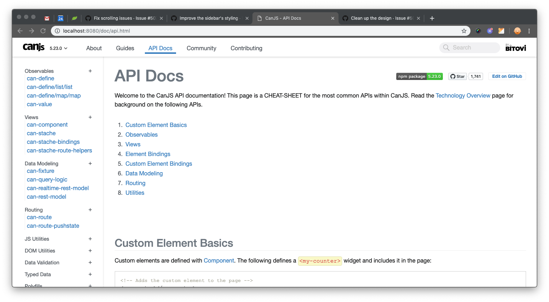Jump to Utilities in contents list
549x302 pixels.
click(x=135, y=193)
